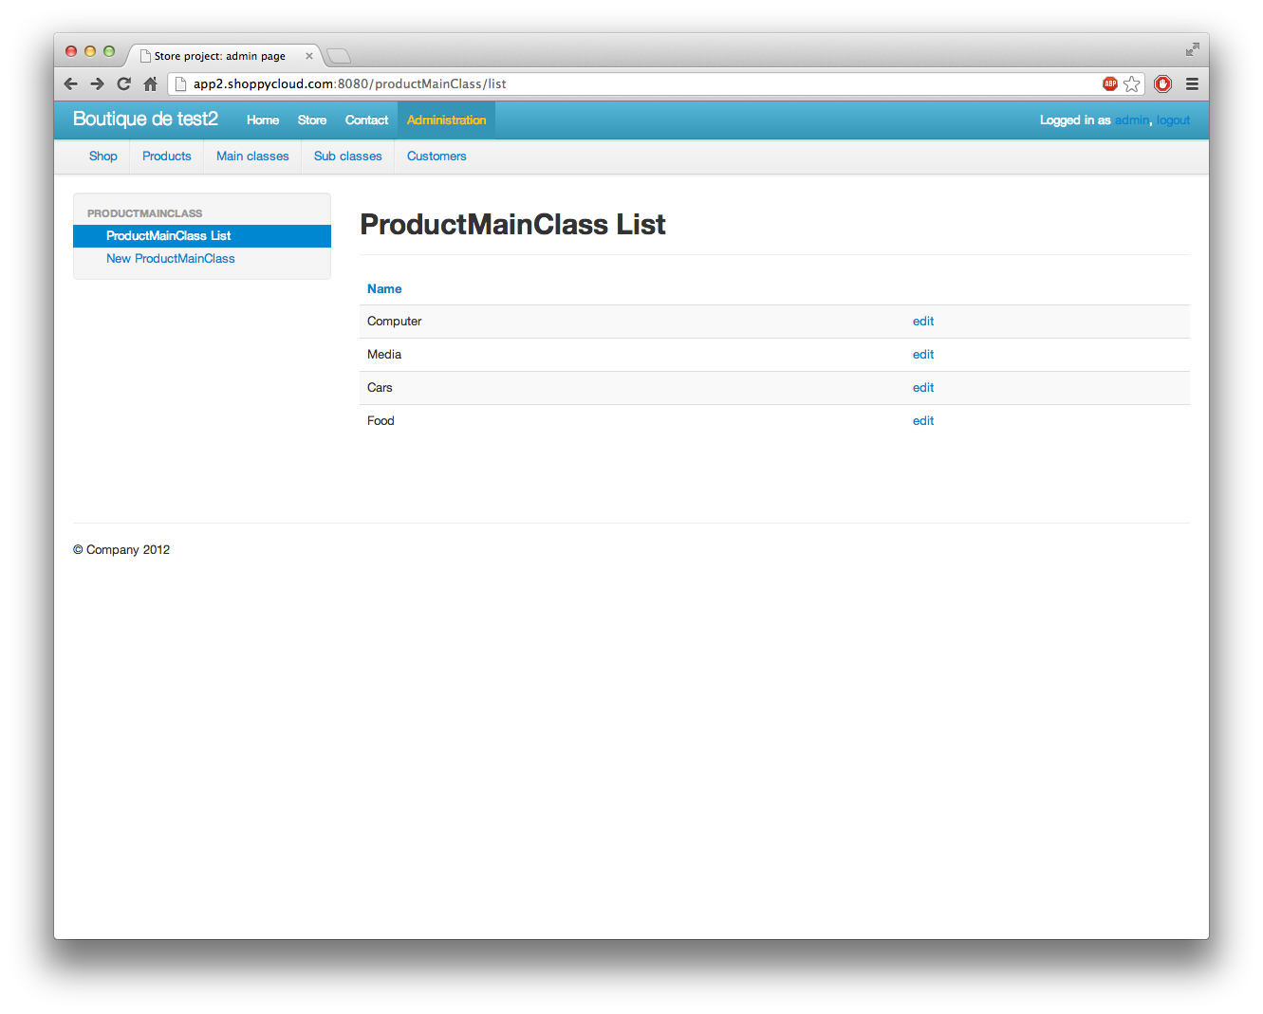Switch to the Sub classes tab
This screenshot has width=1263, height=1014.
pos(347,157)
